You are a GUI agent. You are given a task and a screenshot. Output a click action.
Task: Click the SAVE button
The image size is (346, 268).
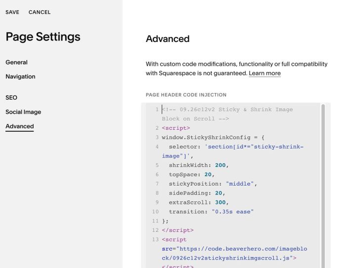point(12,12)
